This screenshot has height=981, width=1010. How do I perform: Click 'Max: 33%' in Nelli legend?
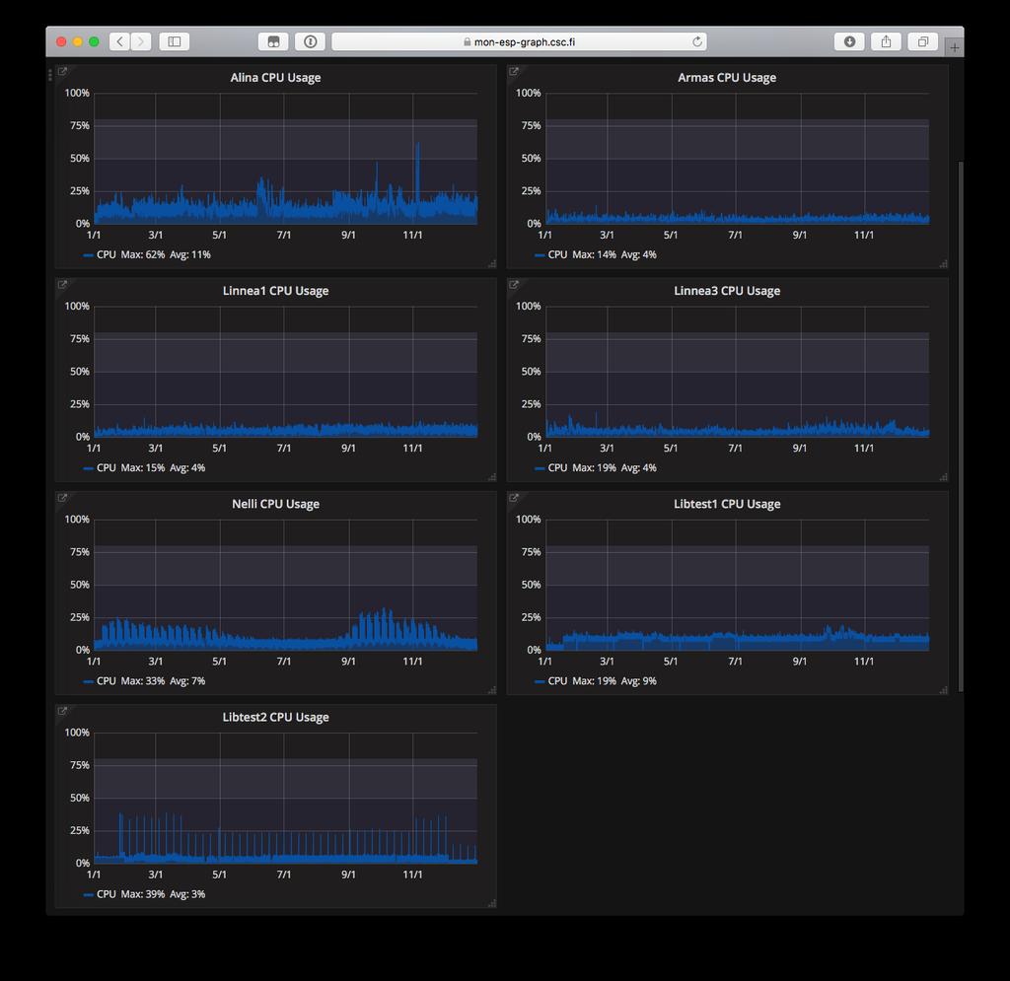[143, 681]
